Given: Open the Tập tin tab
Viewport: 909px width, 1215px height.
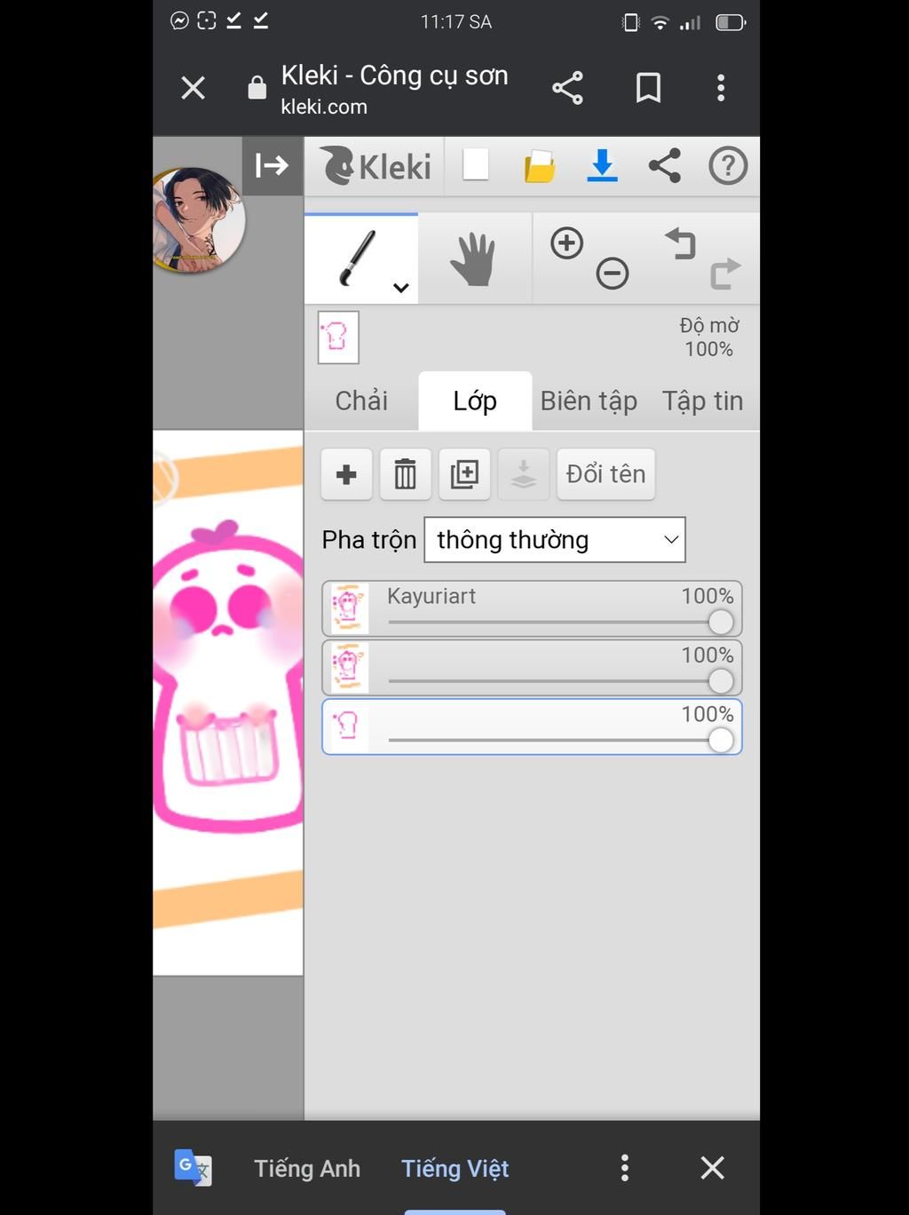Looking at the screenshot, I should click(702, 401).
